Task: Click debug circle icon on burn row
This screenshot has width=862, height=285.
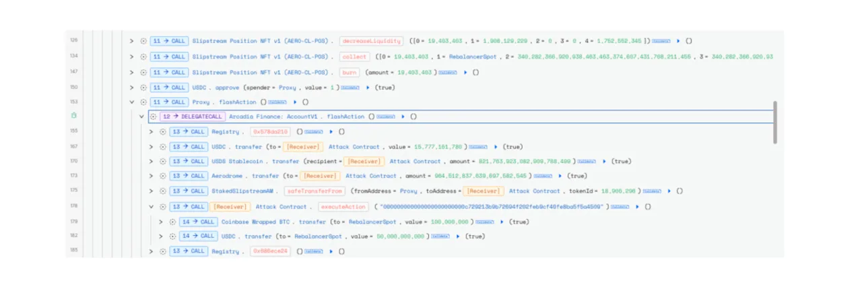Action: 143,72
